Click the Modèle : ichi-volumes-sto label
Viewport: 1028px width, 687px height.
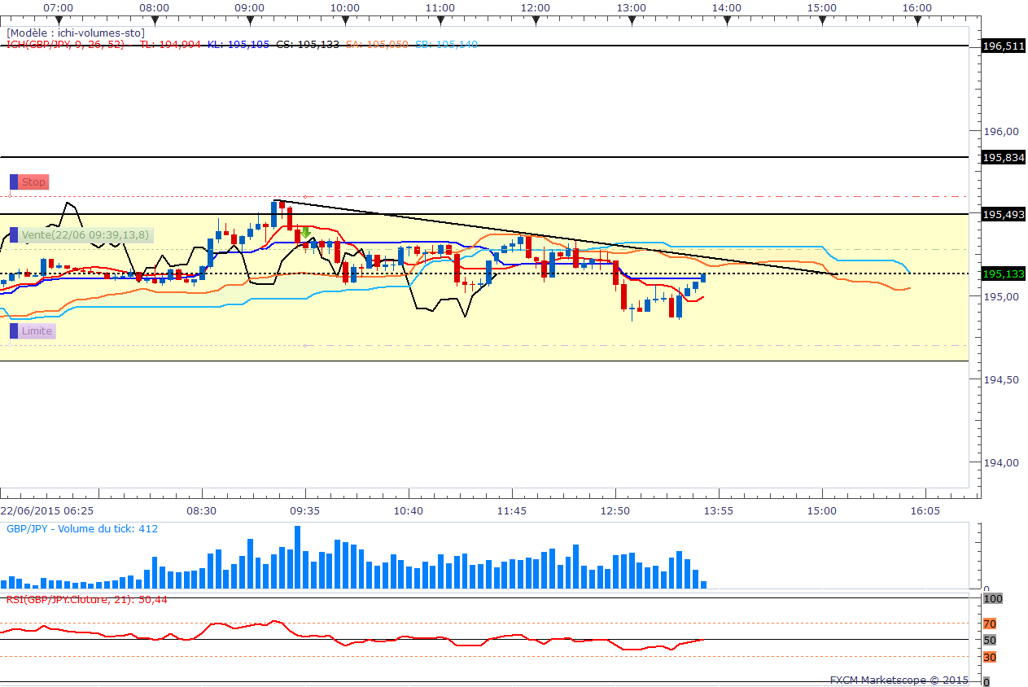click(x=76, y=33)
